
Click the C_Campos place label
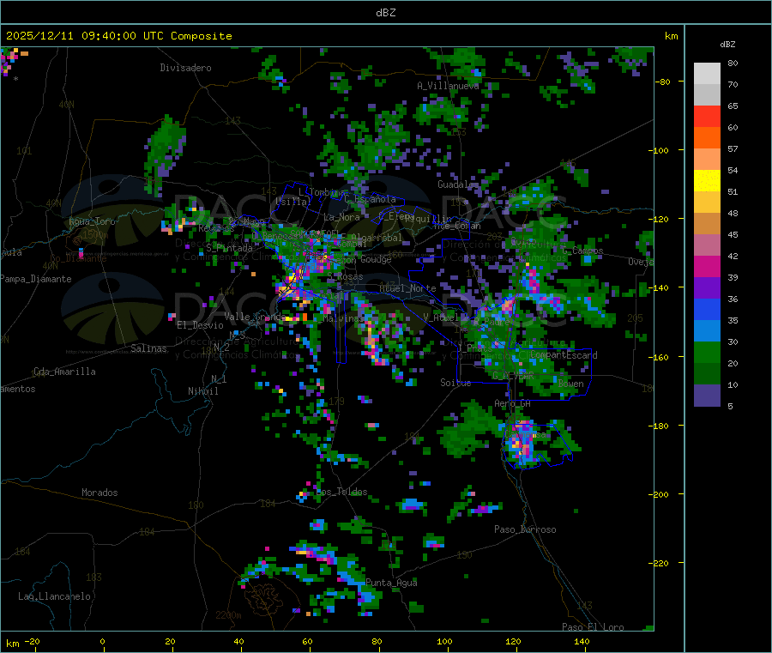coord(582,251)
